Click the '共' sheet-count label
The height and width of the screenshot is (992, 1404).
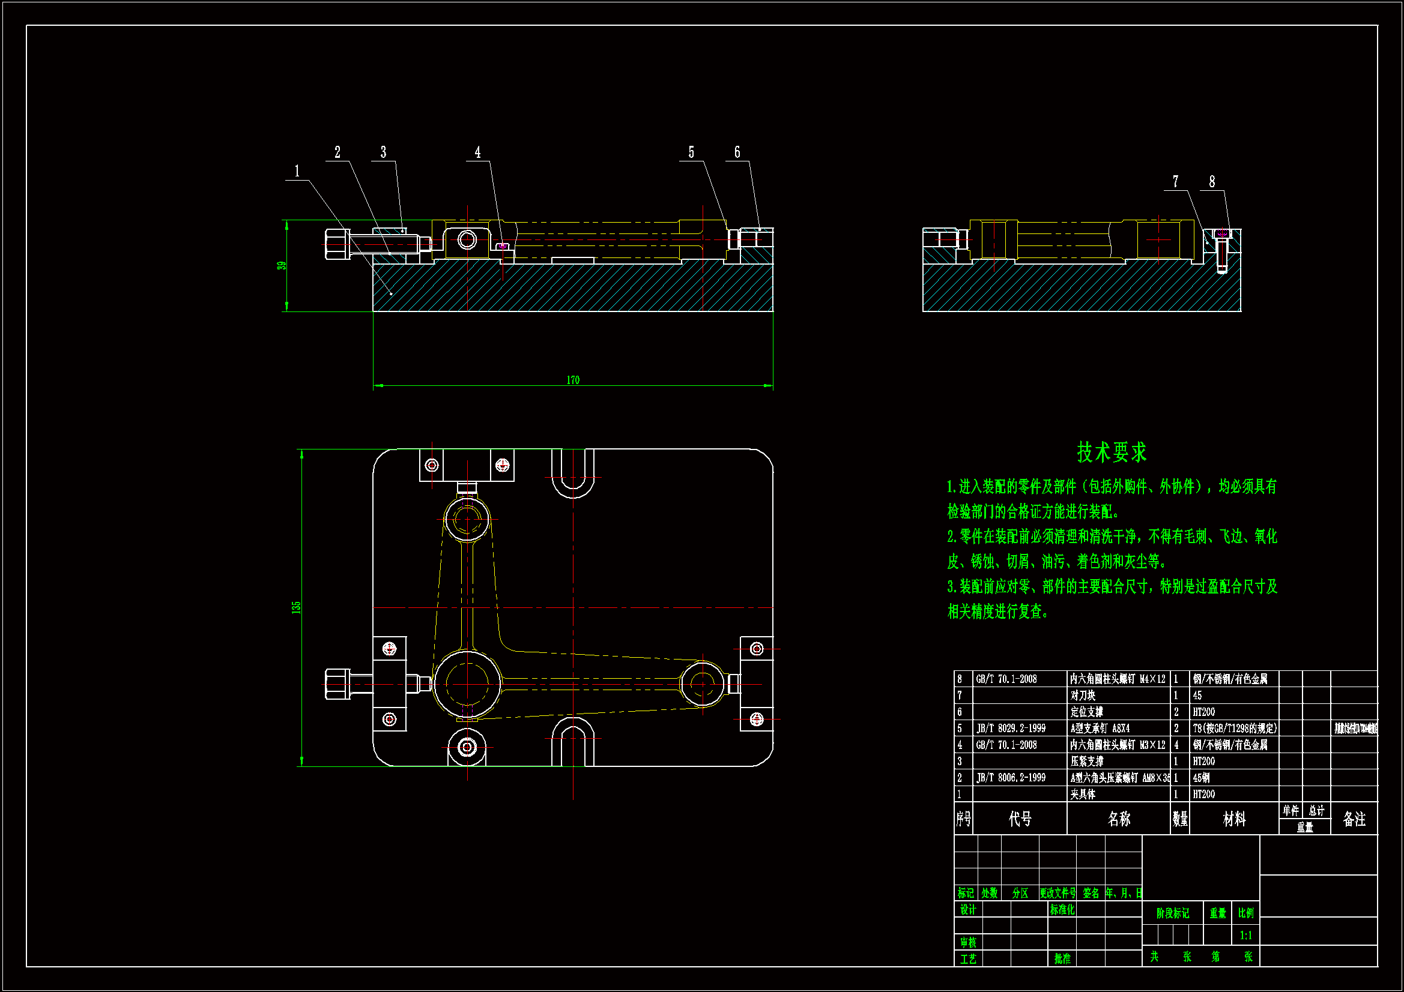click(1154, 957)
